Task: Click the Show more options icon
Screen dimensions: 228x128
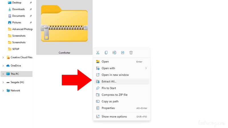Action: [98, 116]
